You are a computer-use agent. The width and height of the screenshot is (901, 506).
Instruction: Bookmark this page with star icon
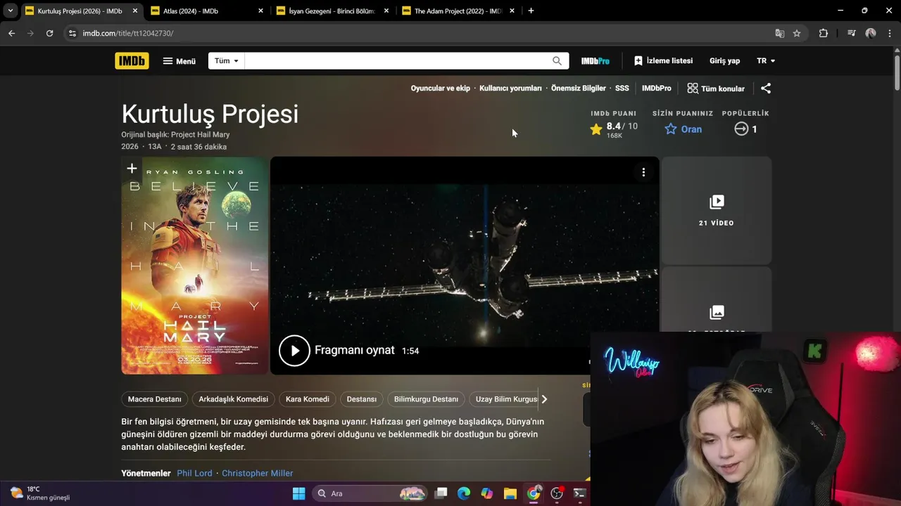(x=797, y=33)
